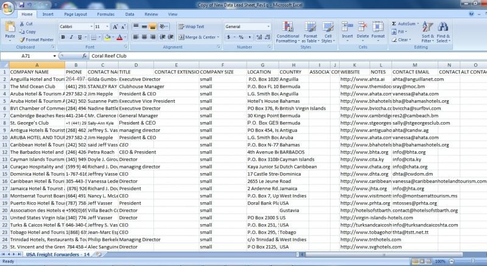Select the Format Painter tool

pyautogui.click(x=39, y=39)
